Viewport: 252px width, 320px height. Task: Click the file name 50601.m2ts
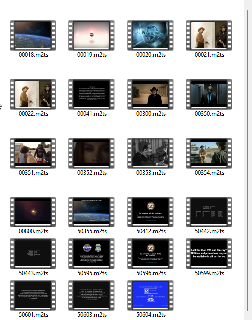point(34,315)
